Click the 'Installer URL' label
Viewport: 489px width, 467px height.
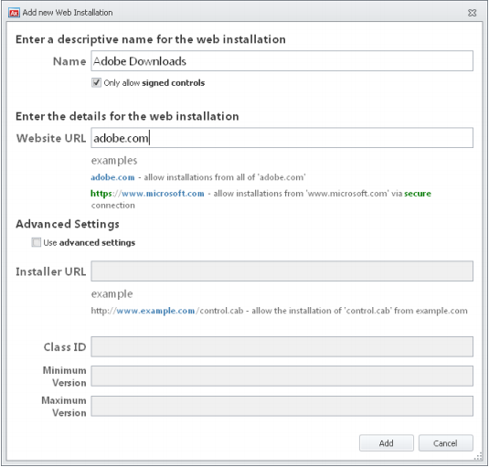click(51, 271)
